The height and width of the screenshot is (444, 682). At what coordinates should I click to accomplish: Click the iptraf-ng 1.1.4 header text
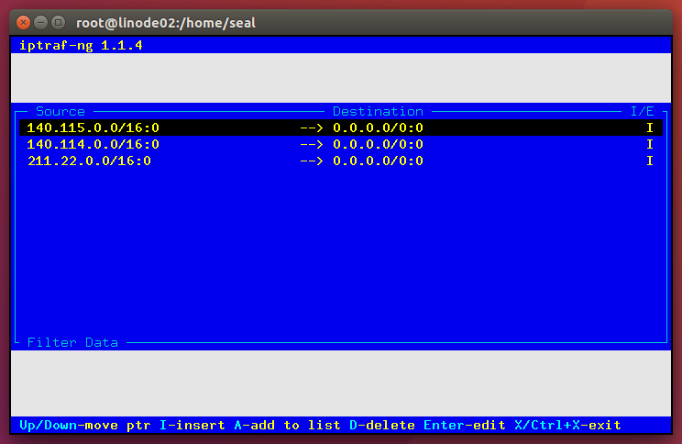coord(81,45)
